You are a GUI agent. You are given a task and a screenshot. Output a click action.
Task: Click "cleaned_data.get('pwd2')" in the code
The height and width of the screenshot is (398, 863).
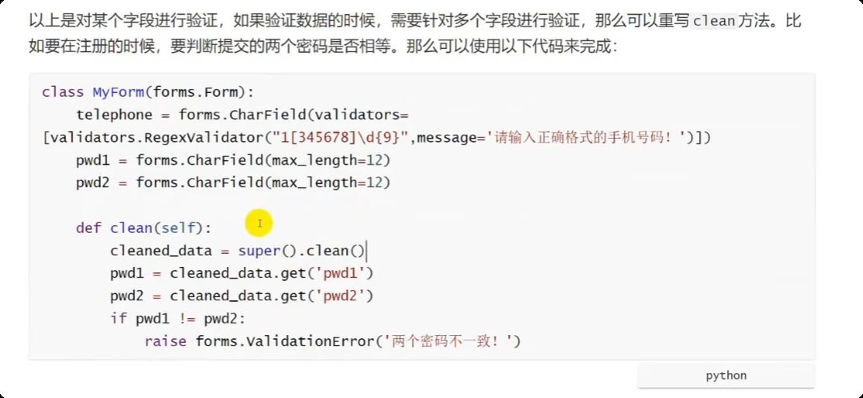pyautogui.click(x=272, y=296)
